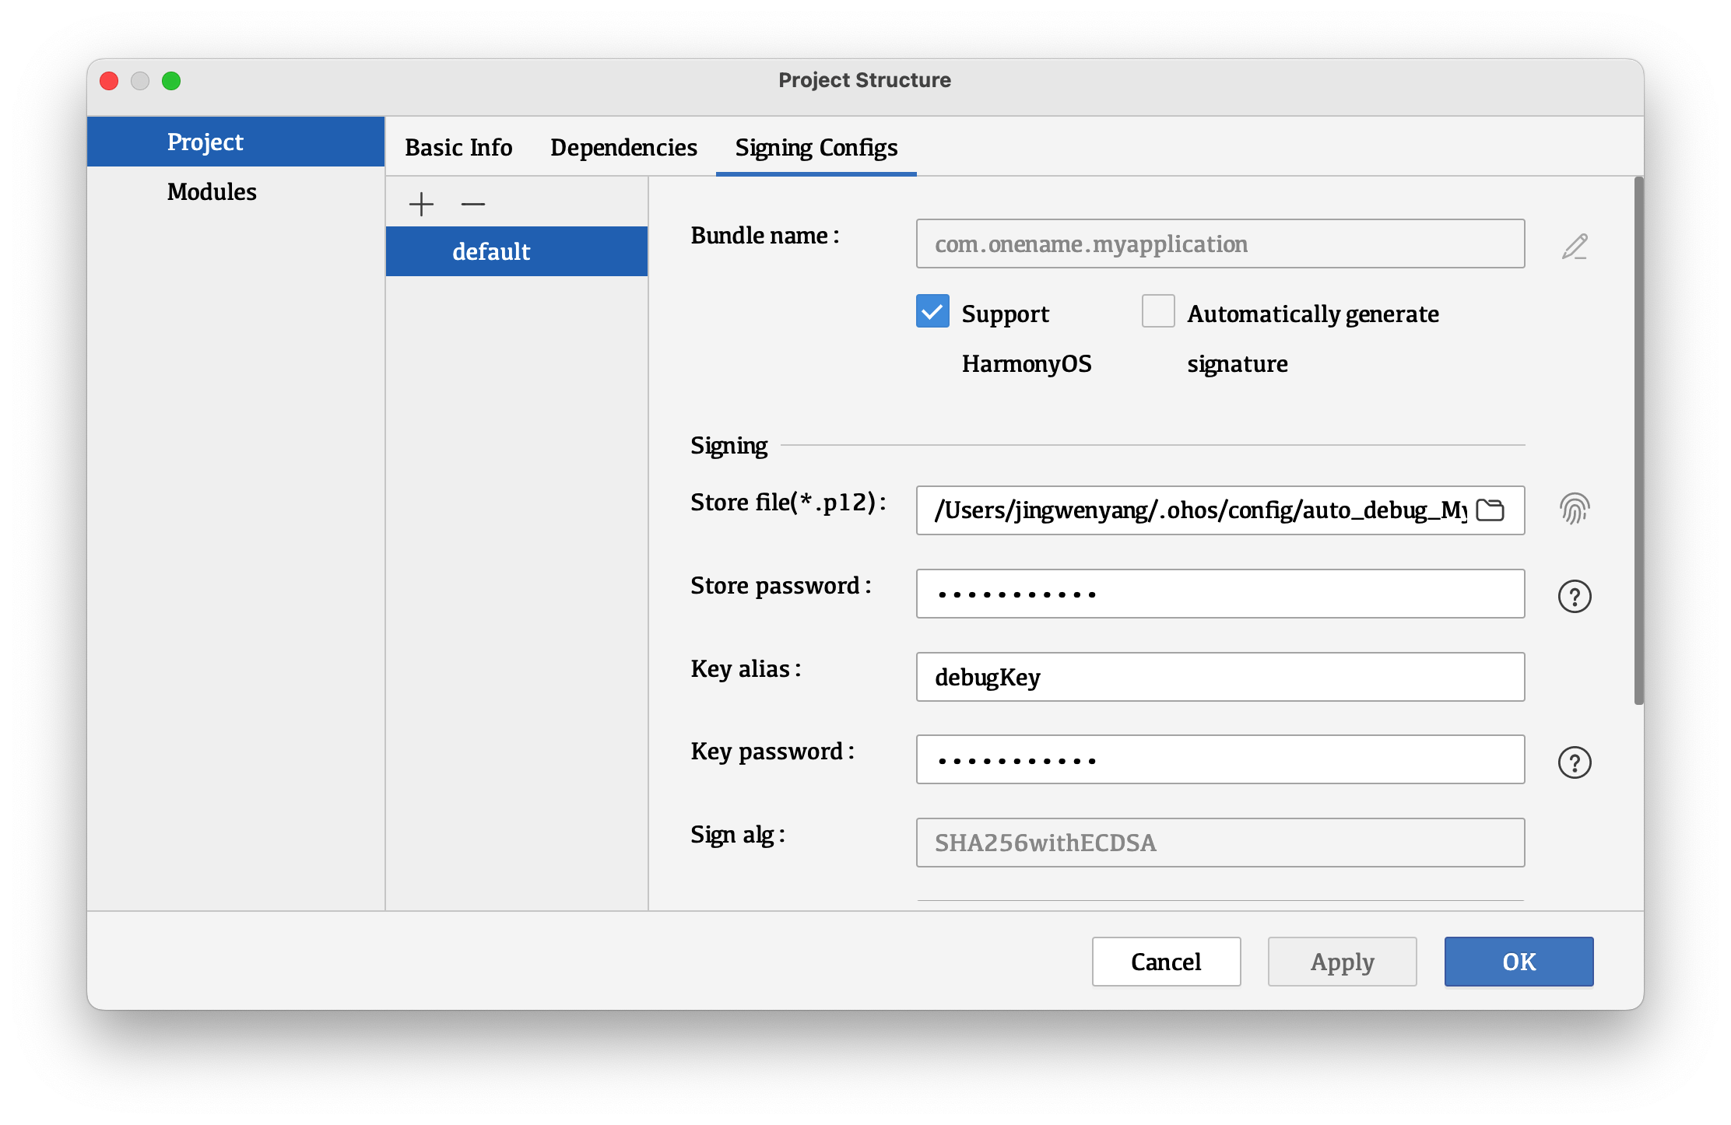Click the remove signing config minus icon

[x=472, y=203]
